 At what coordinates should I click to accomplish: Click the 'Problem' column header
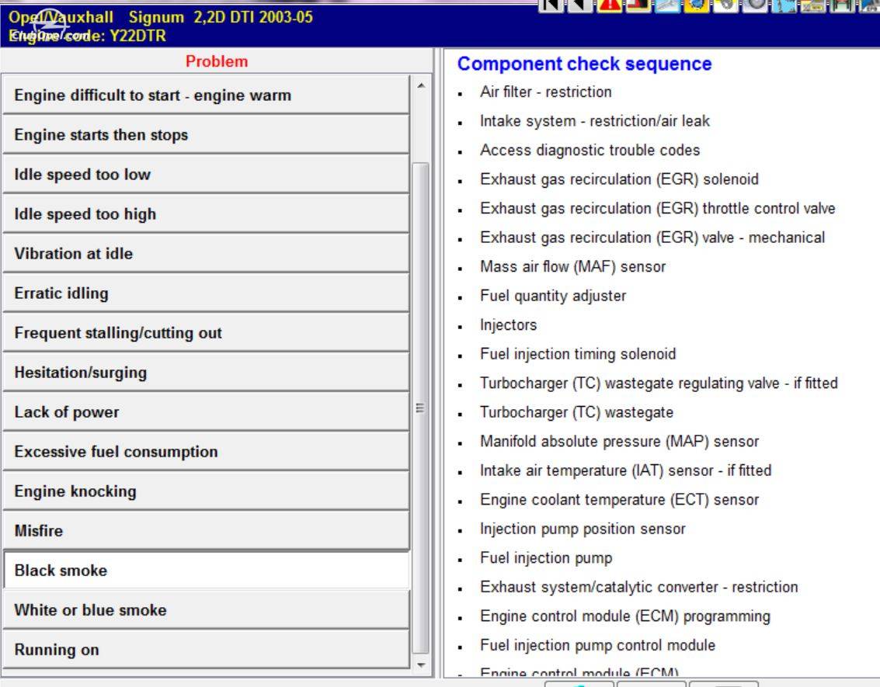(217, 61)
